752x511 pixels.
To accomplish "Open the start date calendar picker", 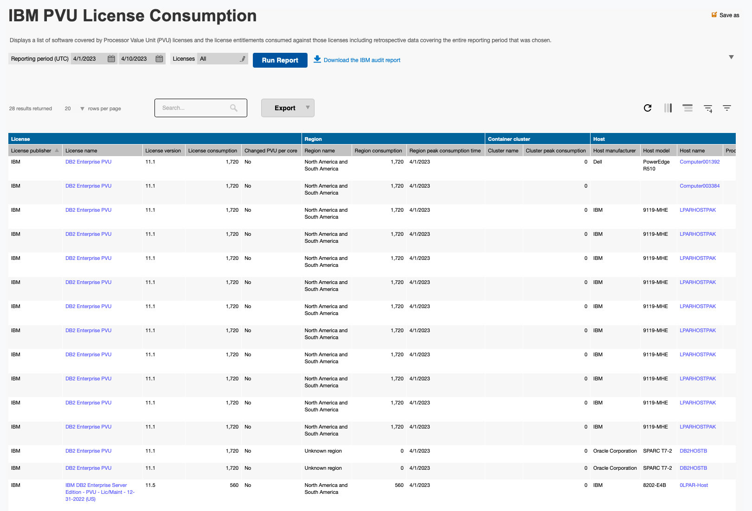I will [111, 59].
